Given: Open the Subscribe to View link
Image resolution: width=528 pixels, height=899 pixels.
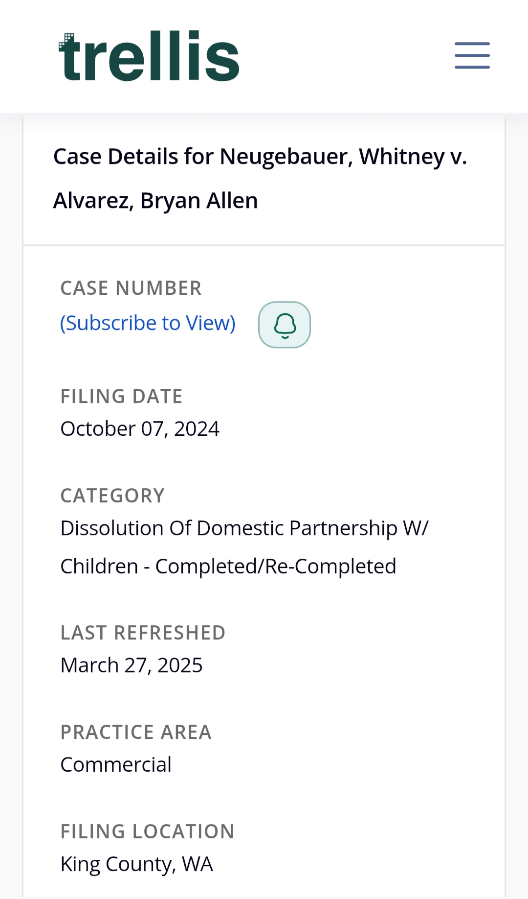Looking at the screenshot, I should (148, 323).
